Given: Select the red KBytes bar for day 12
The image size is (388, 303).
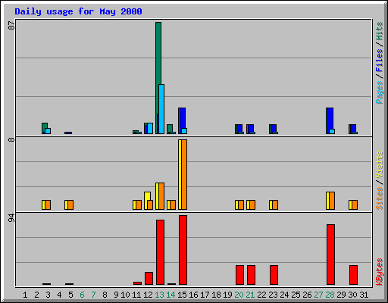Looking at the screenshot, I should (x=149, y=278).
